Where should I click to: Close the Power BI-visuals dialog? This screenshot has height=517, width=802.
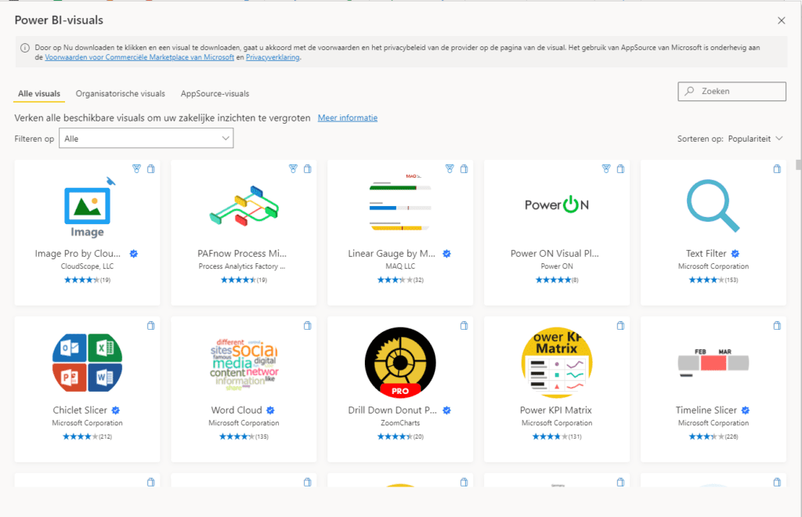pos(781,20)
